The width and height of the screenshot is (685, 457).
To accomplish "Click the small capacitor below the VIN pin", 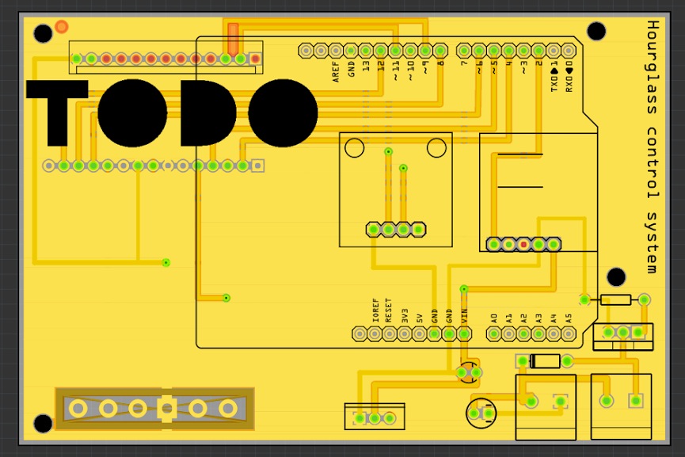I will click(469, 373).
